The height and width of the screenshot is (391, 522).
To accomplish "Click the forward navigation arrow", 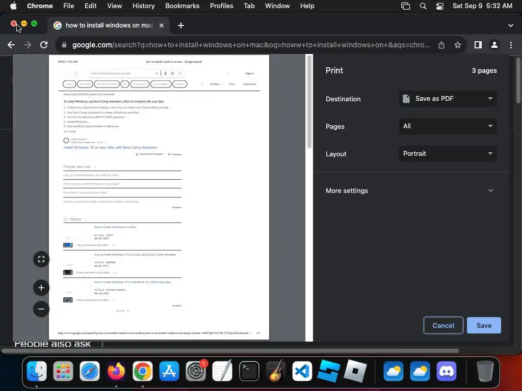I will pyautogui.click(x=28, y=45).
